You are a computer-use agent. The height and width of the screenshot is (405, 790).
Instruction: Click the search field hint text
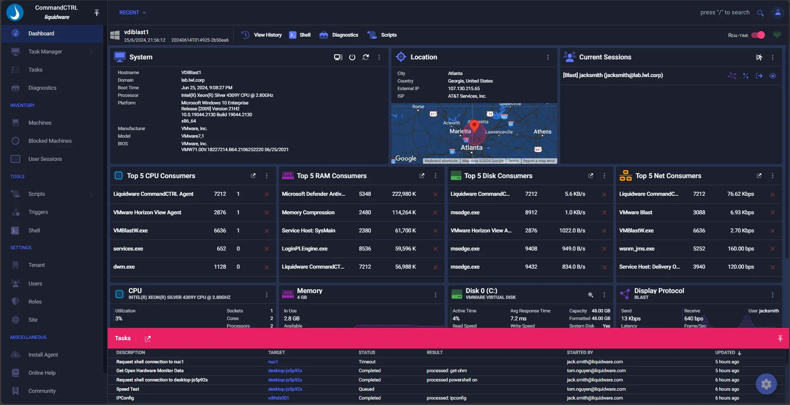725,13
